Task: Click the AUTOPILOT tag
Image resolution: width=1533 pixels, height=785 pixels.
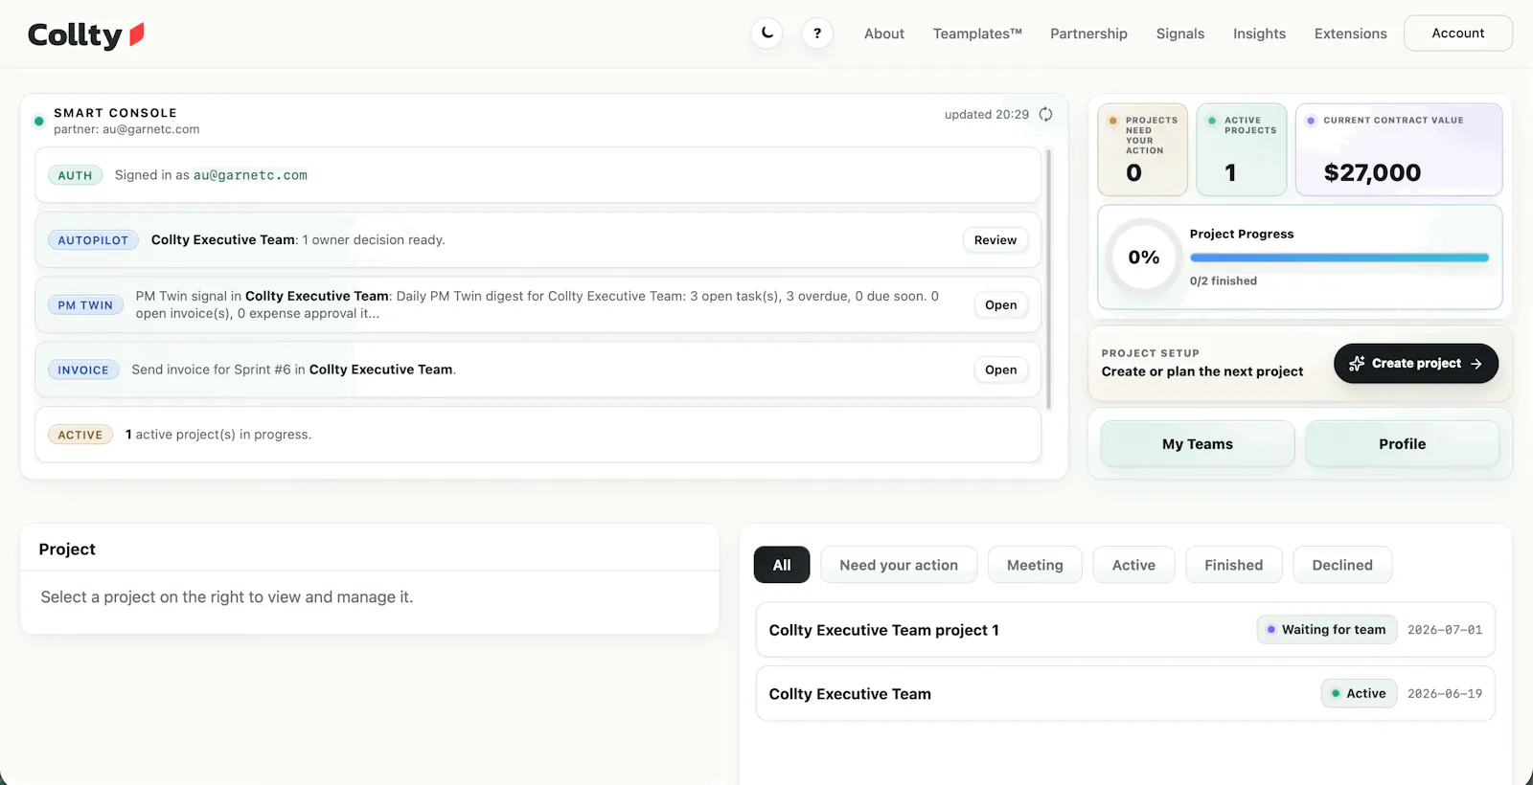Action: point(93,240)
